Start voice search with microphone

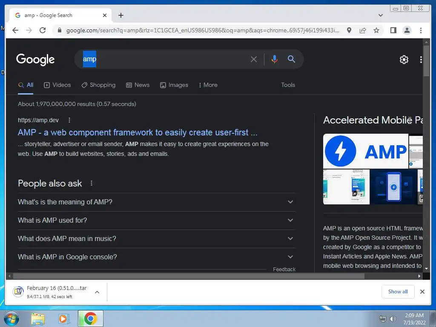pos(274,59)
